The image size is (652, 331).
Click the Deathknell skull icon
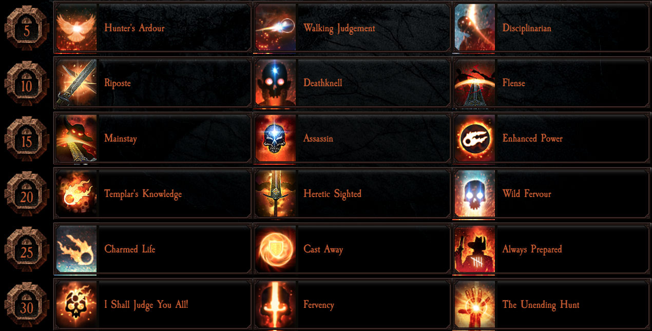point(276,83)
